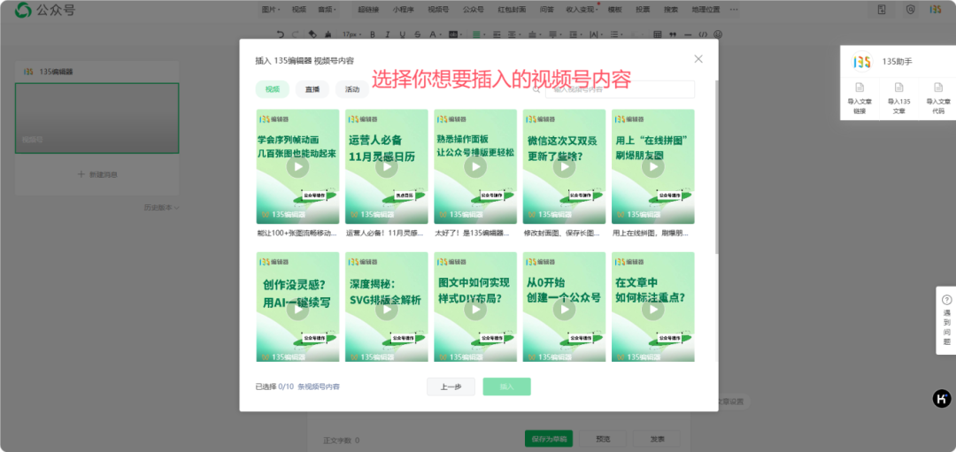The image size is (956, 452).
Task: Click the emoji smiley icon in toolbar
Action: click(718, 34)
